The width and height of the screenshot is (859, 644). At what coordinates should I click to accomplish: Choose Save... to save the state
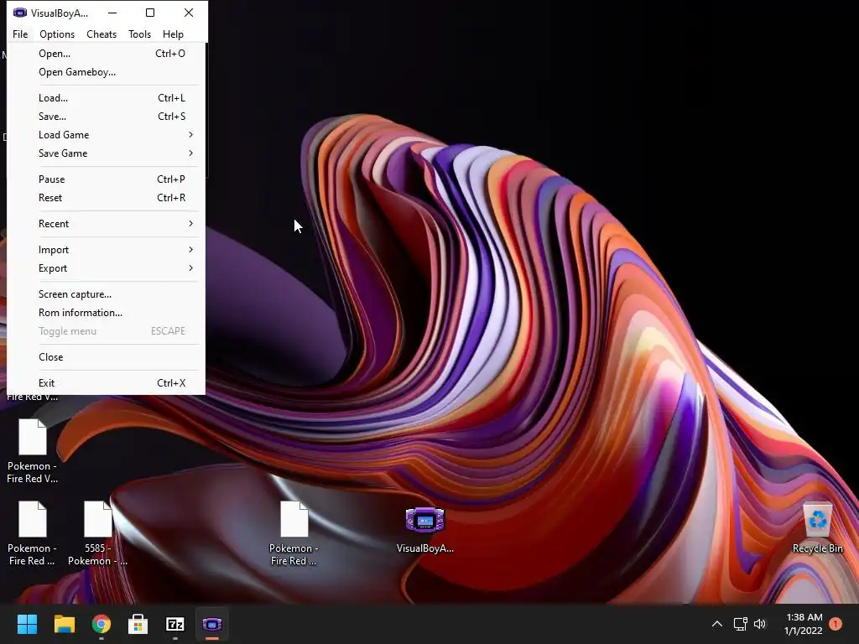pos(107,117)
